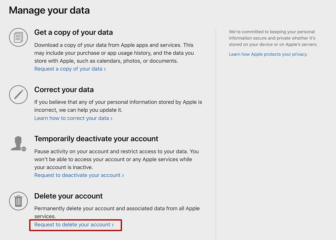This screenshot has height=240, width=336.
Task: Click the minus badge on user icon
Action: click(24, 149)
